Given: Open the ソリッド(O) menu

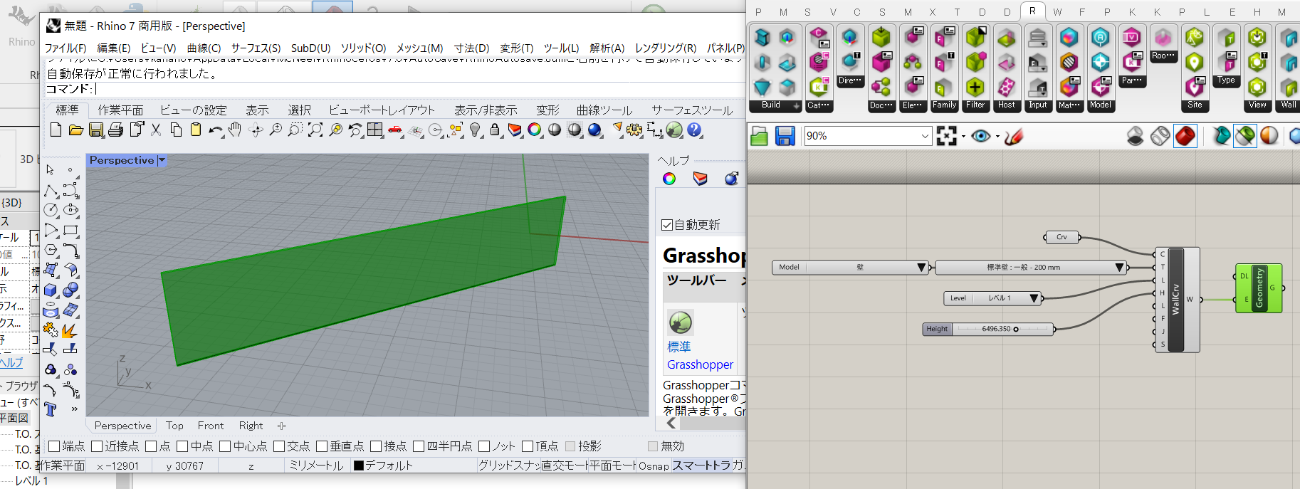Looking at the screenshot, I should point(364,48).
